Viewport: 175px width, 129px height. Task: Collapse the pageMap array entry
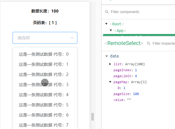click(x=110, y=82)
